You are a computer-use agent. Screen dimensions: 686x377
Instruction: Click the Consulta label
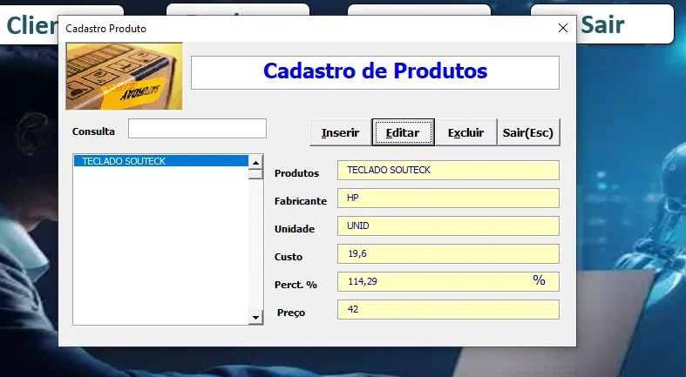click(93, 131)
